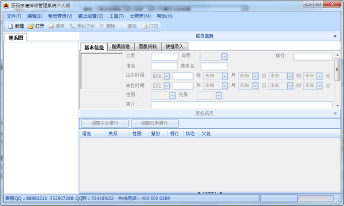Image resolution: width=344 pixels, height=206 pixels.
Task: Select the 世系图 tab
Action: pos(16,38)
